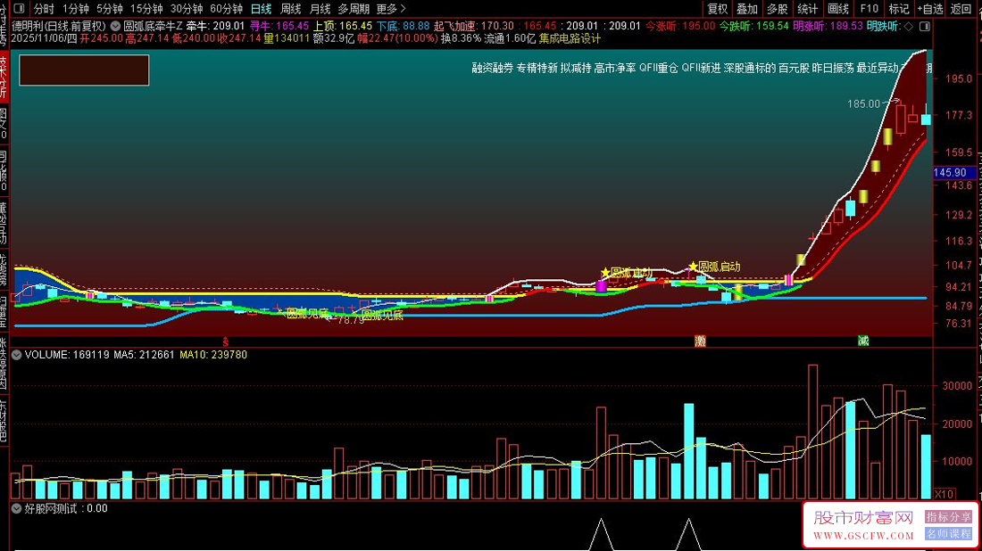
Task: Click the 百元股 tag
Action: click(794, 68)
